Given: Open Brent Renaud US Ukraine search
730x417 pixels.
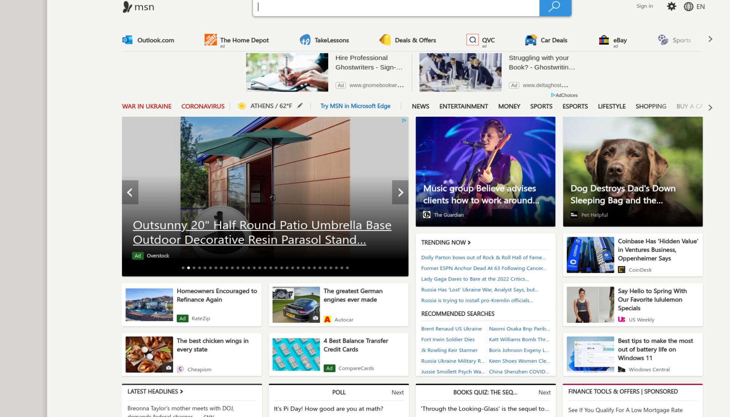Looking at the screenshot, I should [451, 329].
